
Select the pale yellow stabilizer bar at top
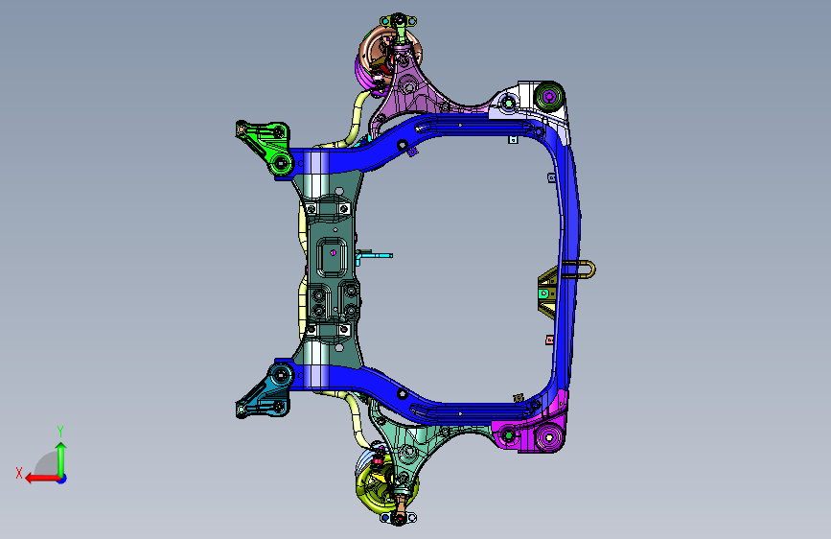(355, 119)
